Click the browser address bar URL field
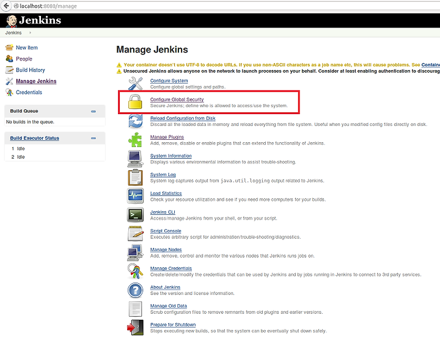This screenshot has width=440, height=340. 224,6
